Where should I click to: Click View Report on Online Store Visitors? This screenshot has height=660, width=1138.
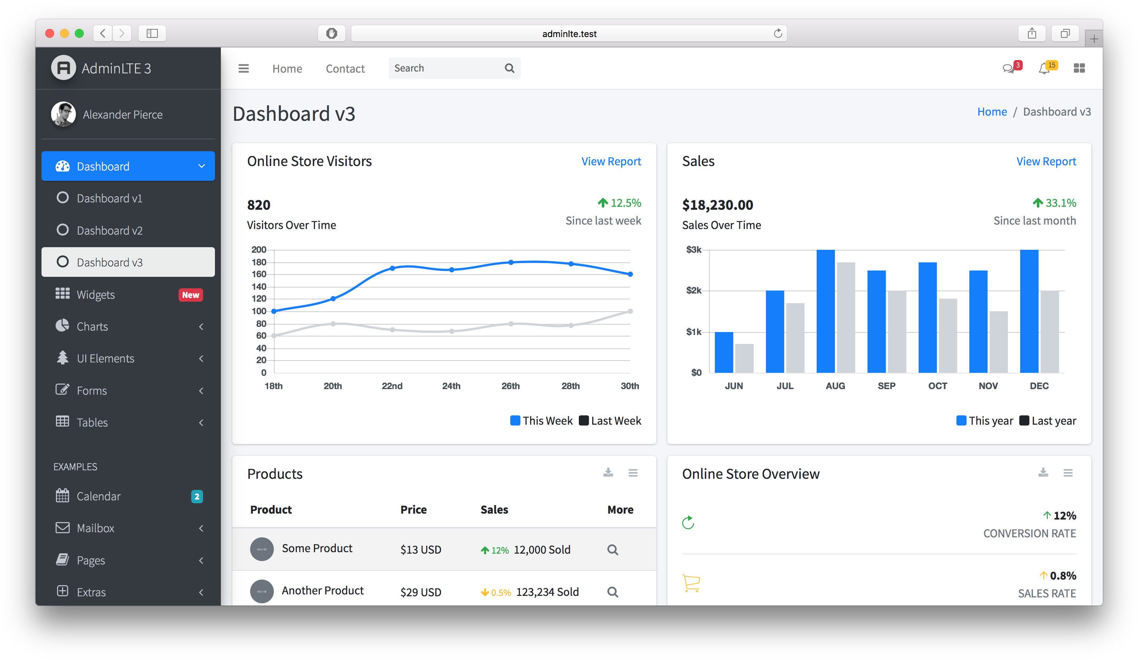click(611, 161)
